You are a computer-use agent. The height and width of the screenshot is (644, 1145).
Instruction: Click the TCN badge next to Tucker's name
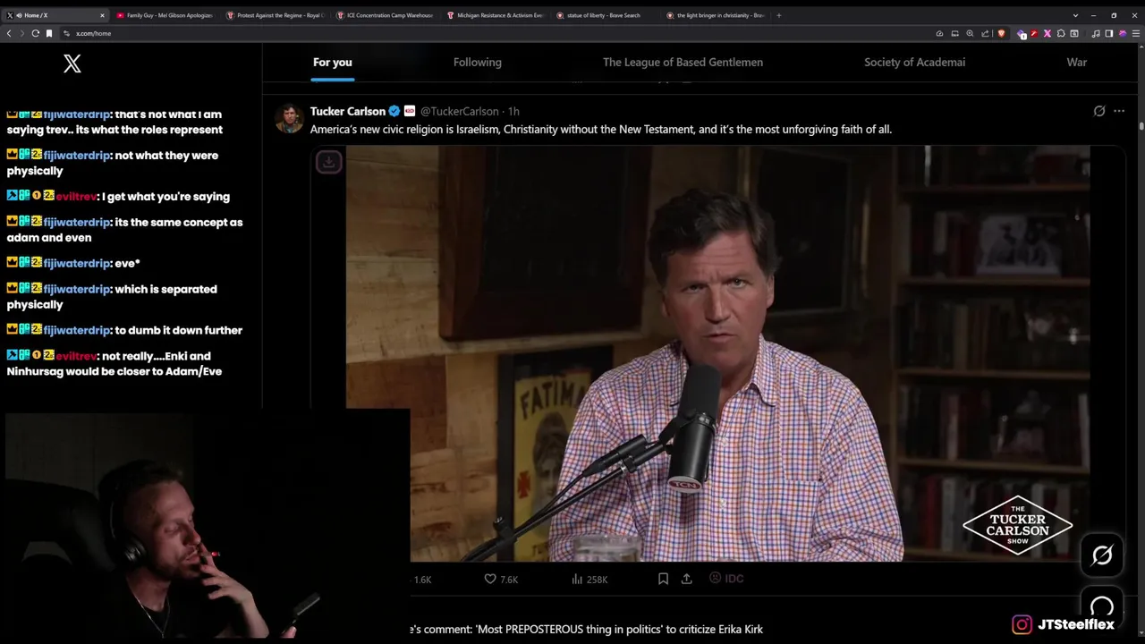pyautogui.click(x=410, y=111)
